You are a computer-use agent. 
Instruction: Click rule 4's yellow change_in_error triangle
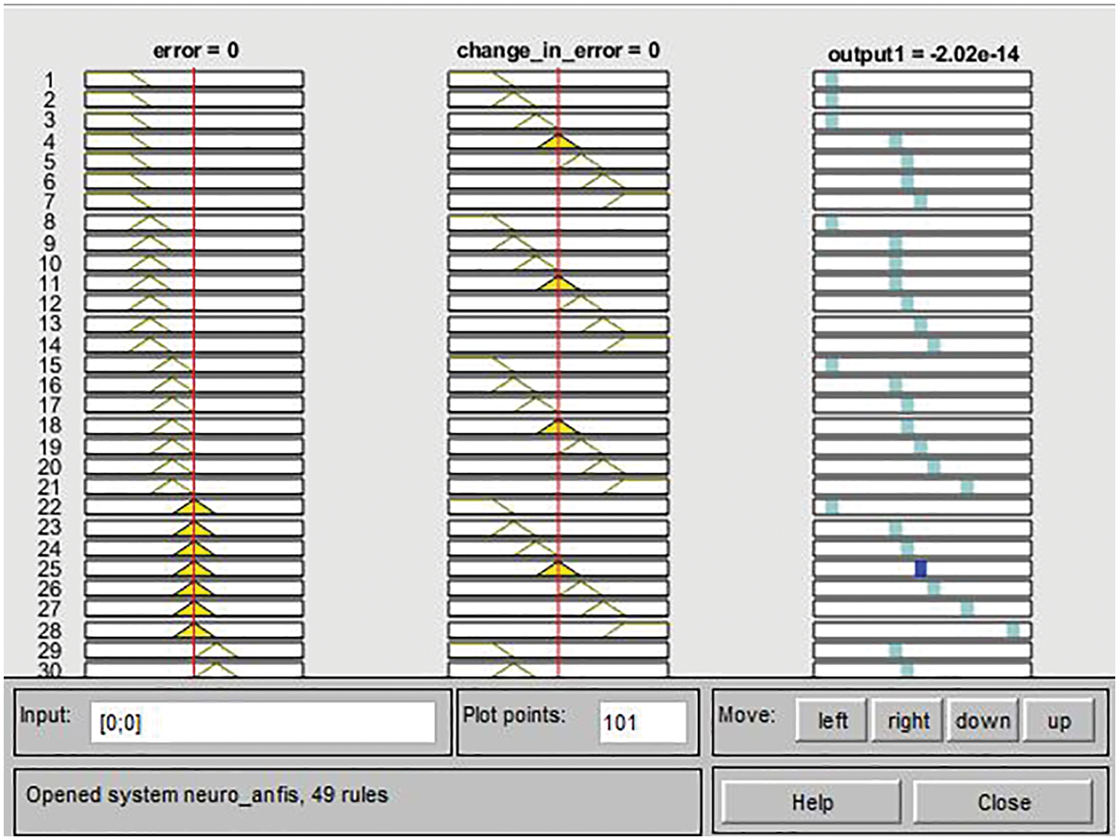tap(558, 141)
